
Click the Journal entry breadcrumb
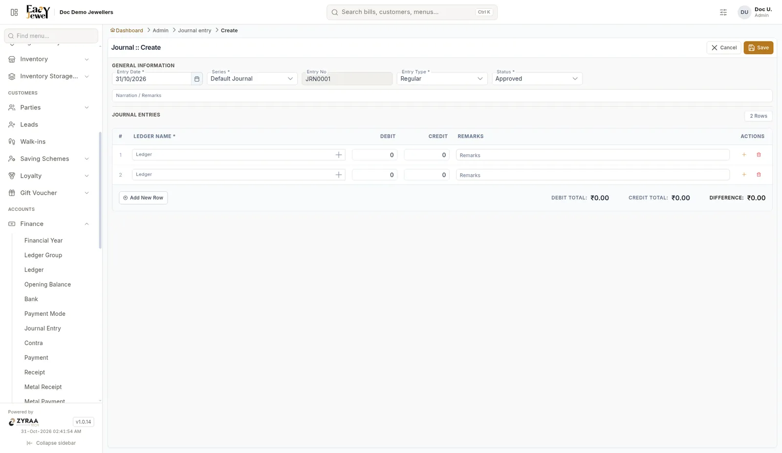coord(195,30)
